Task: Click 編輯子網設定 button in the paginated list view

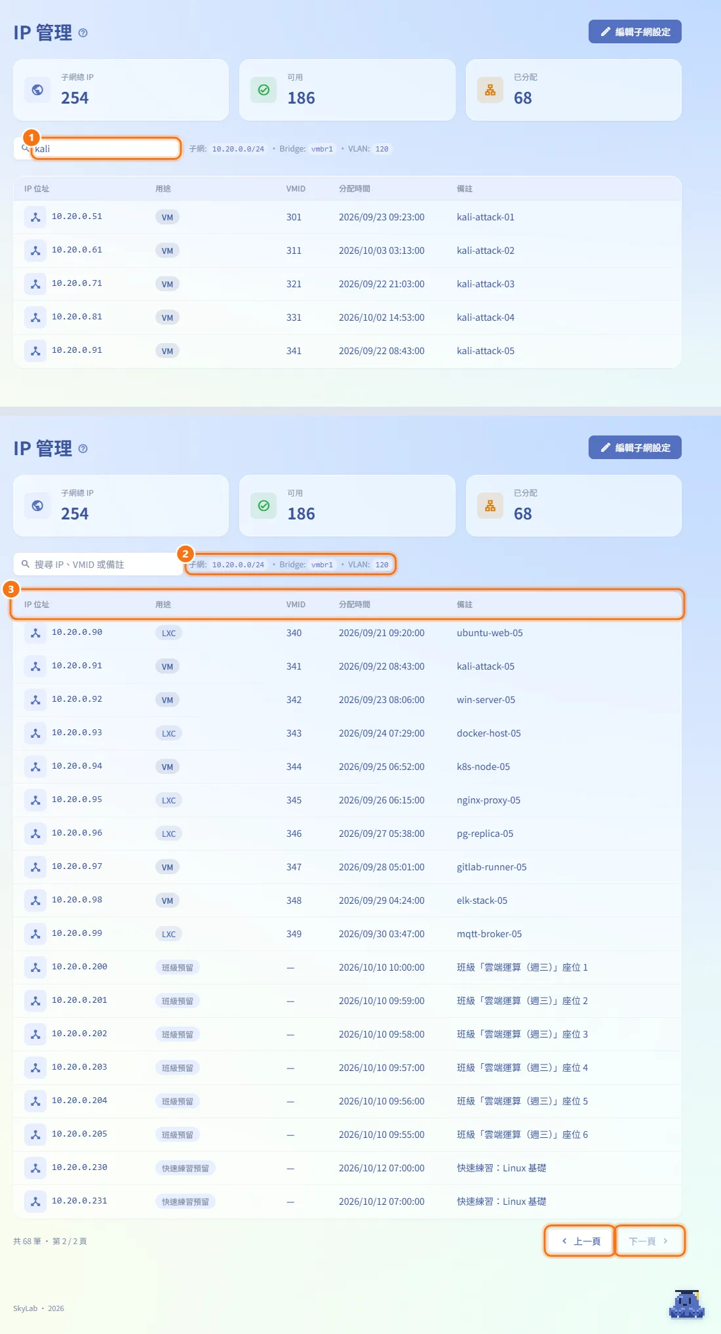Action: 634,447
